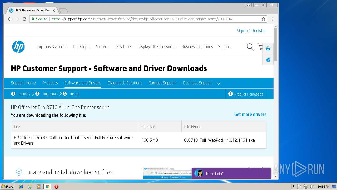Bookmark this page with the star icon

[x=263, y=19]
